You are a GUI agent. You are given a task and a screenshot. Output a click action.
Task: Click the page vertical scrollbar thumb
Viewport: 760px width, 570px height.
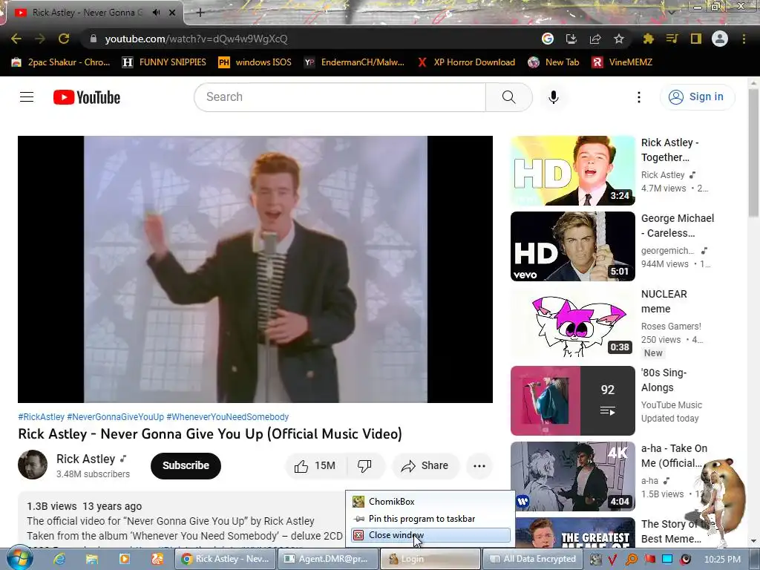pos(753,153)
